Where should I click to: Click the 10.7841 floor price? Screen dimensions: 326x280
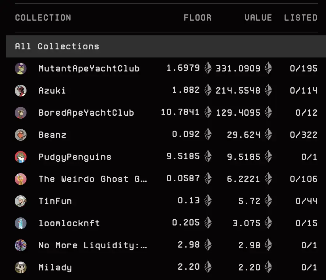[180, 112]
